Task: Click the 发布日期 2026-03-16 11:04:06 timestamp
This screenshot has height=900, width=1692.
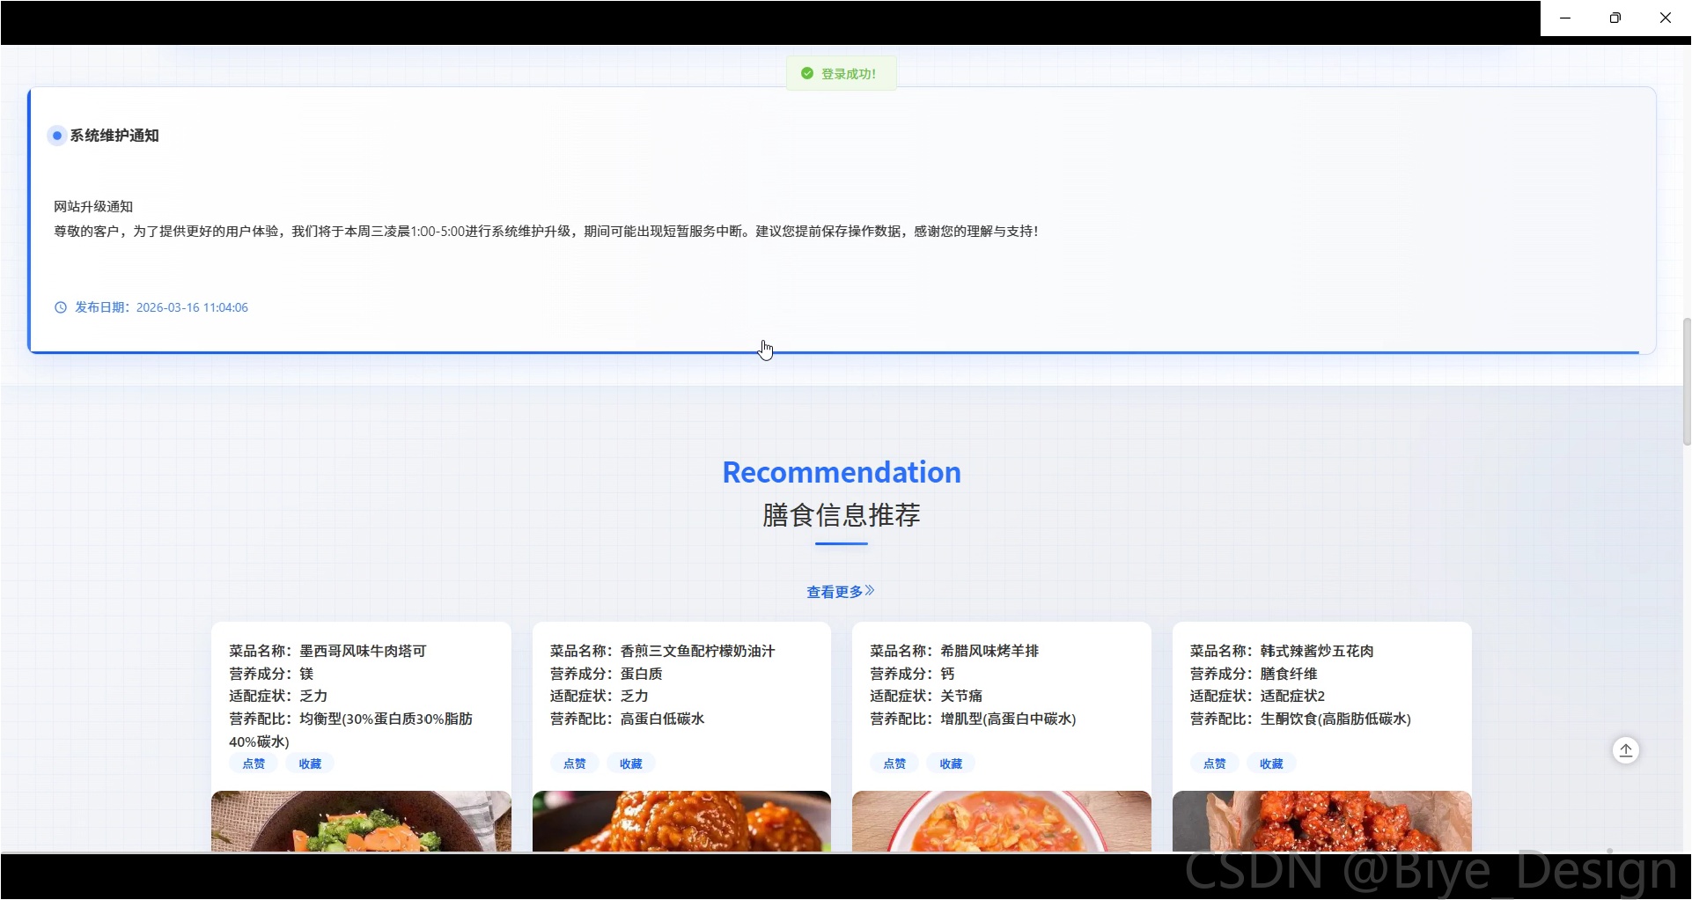Action: [x=161, y=307]
